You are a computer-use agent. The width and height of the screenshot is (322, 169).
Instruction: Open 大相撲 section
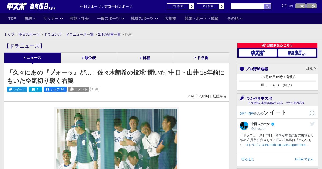pyautogui.click(x=170, y=19)
